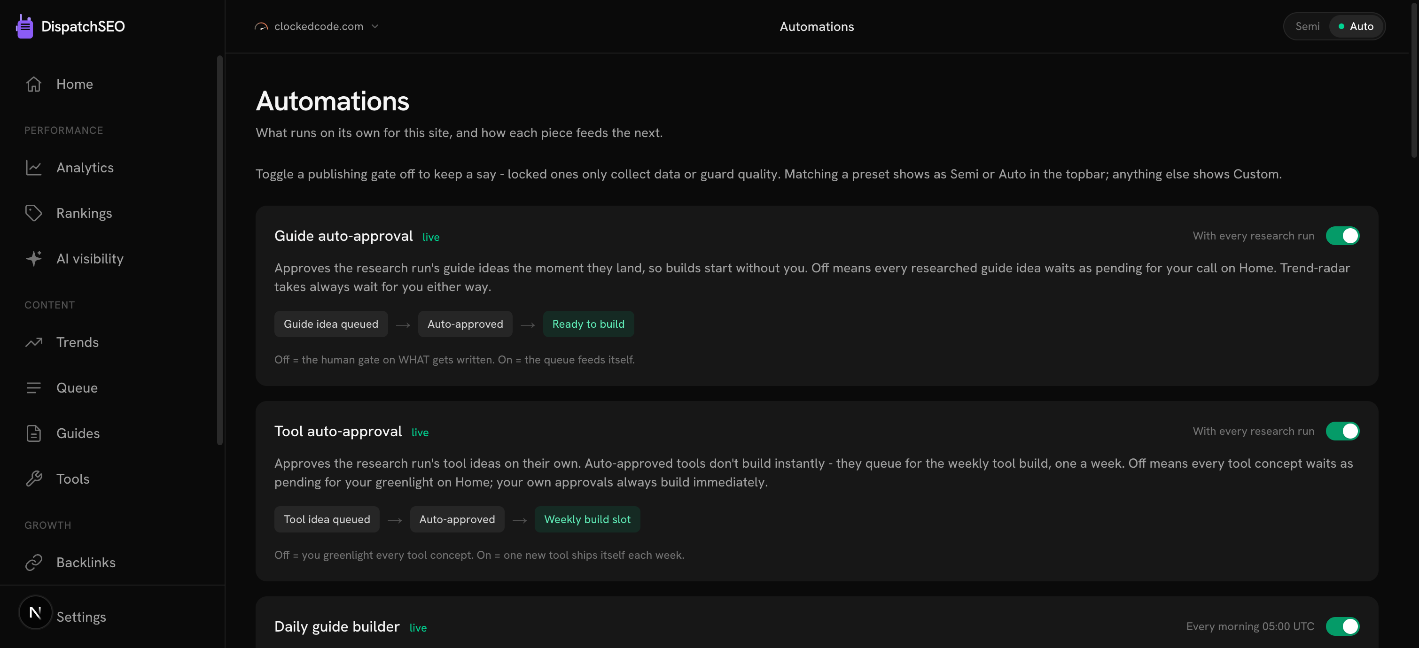Viewport: 1419px width, 648px height.
Task: Switch the mode to Semi
Action: pos(1307,26)
